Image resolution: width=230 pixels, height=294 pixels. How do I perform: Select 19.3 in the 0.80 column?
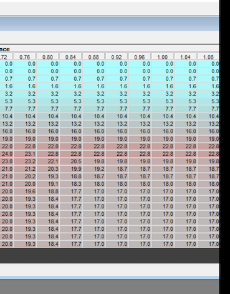point(48,176)
